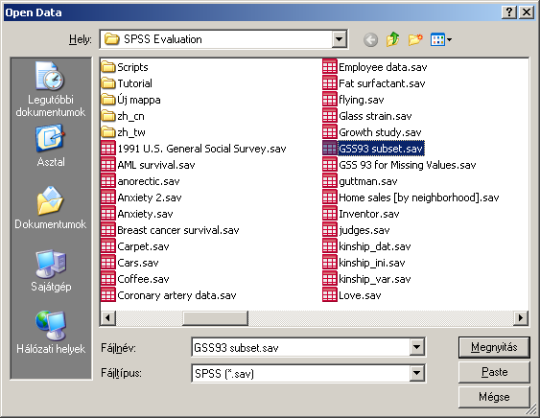
Task: Select the AML survival.sav file icon
Action: [108, 165]
